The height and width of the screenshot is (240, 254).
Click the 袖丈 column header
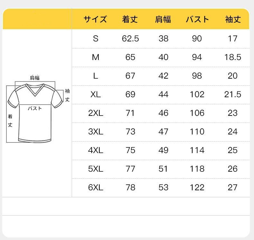coord(233,20)
